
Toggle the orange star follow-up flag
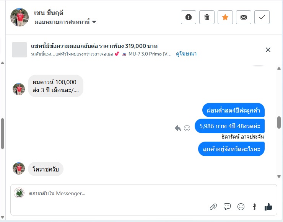225,17
